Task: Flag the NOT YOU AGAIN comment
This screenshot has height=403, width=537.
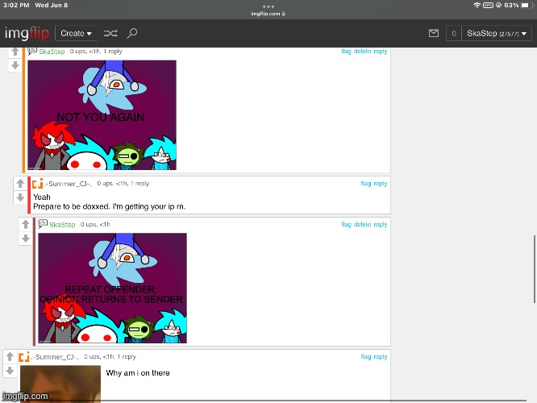Action: (x=346, y=51)
